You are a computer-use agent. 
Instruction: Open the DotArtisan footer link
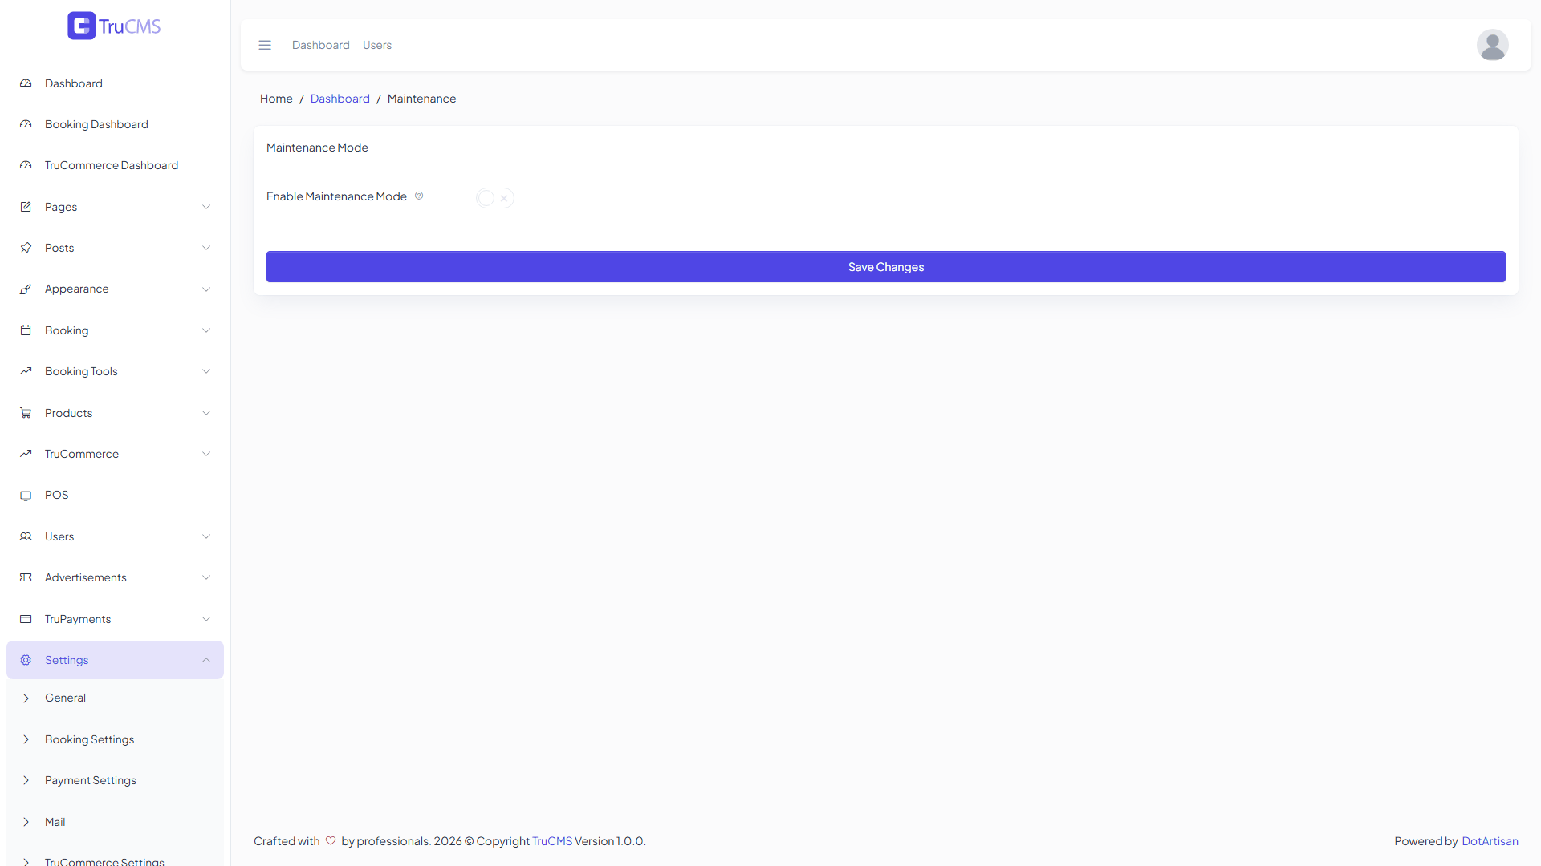point(1490,841)
